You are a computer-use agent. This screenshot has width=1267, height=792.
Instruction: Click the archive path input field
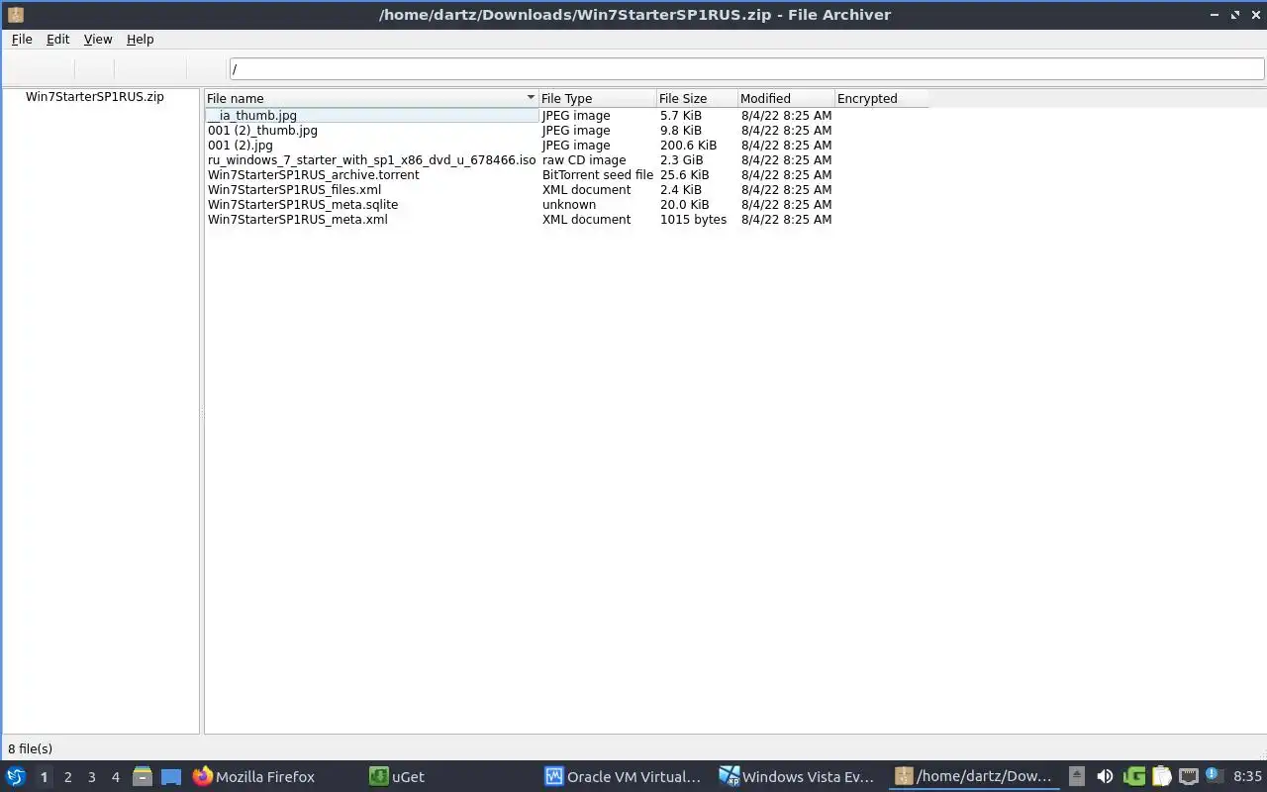pos(746,69)
